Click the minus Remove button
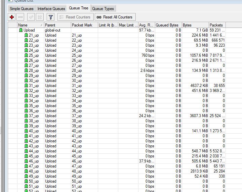This screenshot has height=192, width=242. tap(21, 17)
